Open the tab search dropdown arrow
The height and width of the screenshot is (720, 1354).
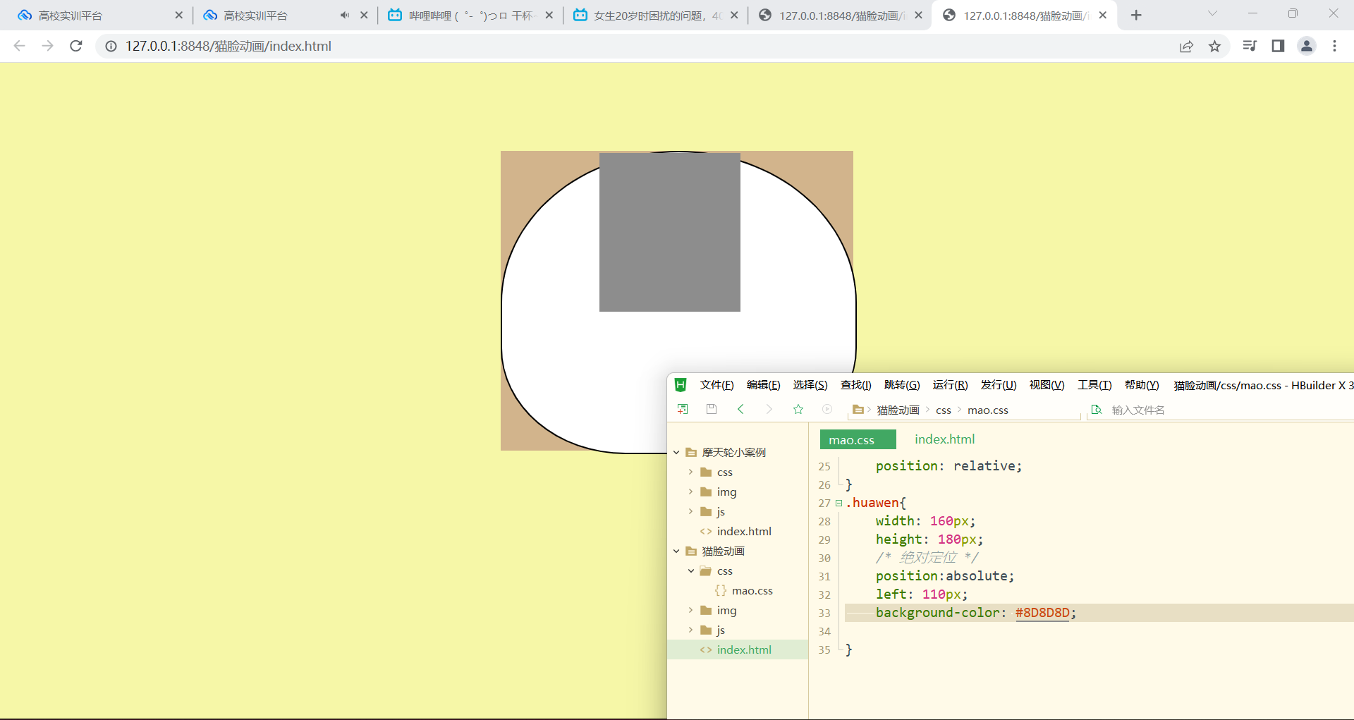pos(1212,13)
